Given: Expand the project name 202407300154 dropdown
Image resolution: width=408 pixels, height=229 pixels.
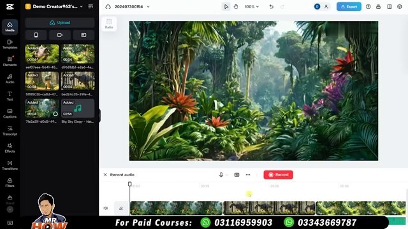Looking at the screenshot, I should click(148, 7).
